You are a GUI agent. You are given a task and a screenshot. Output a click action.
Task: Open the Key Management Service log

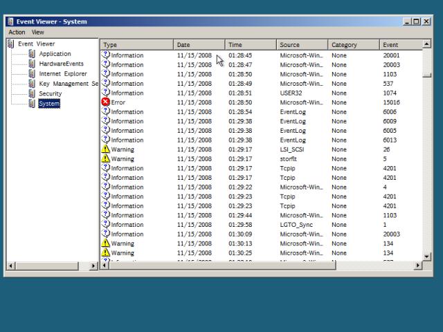69,84
